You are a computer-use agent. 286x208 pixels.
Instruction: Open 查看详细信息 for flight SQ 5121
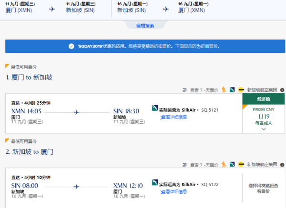[x=174, y=117]
